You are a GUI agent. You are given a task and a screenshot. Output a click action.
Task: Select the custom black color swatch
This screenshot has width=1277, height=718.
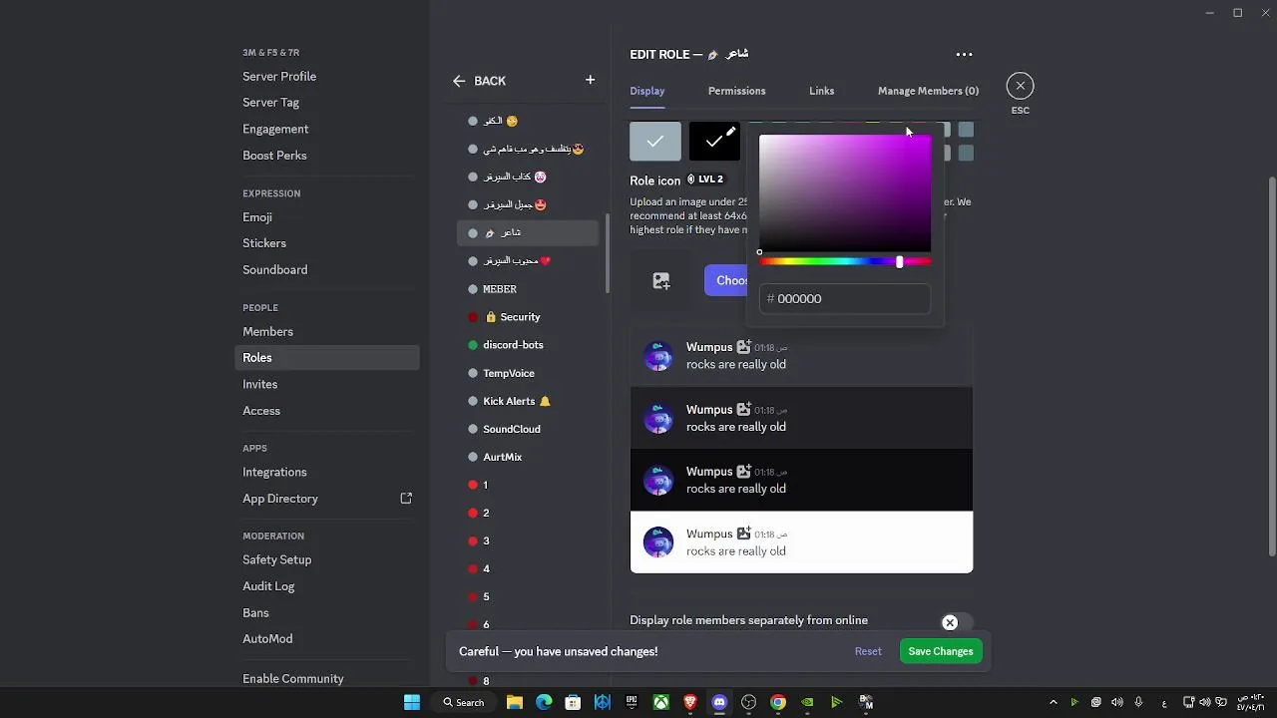tap(714, 142)
